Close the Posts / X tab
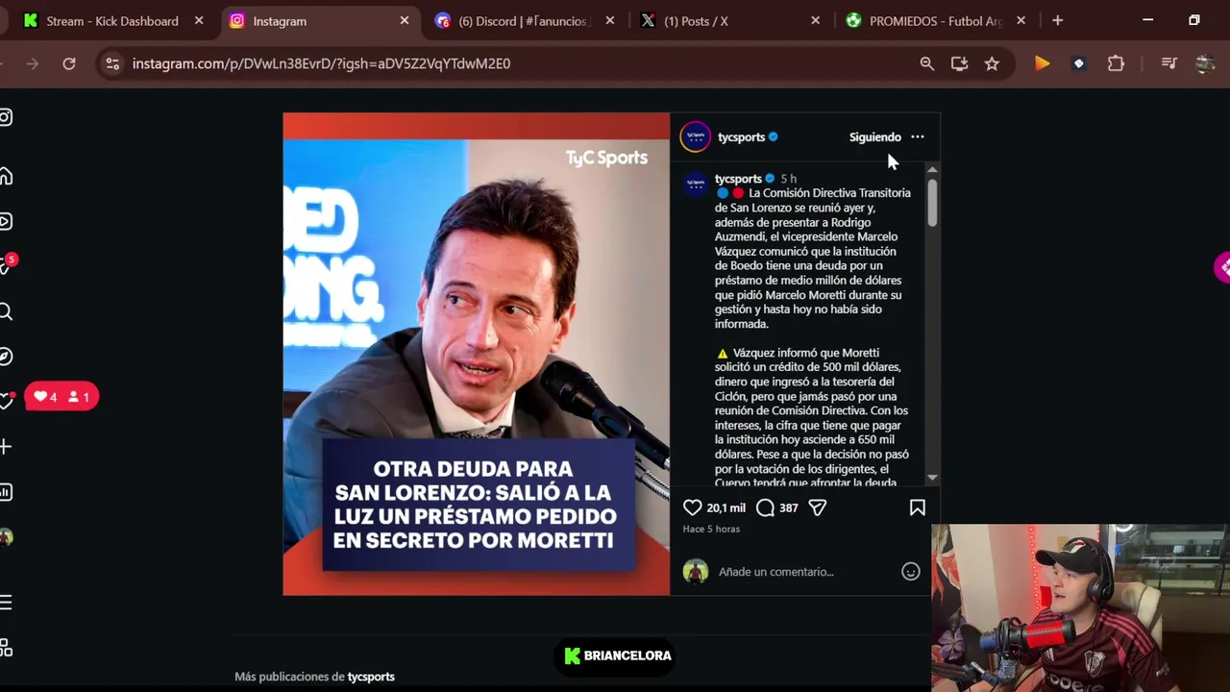 [816, 20]
